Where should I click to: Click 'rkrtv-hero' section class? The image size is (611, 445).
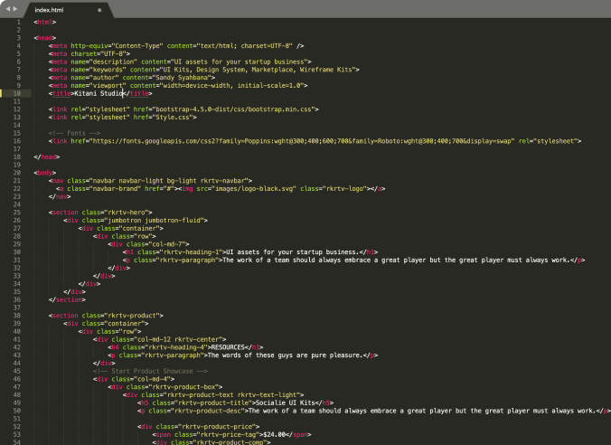127,213
